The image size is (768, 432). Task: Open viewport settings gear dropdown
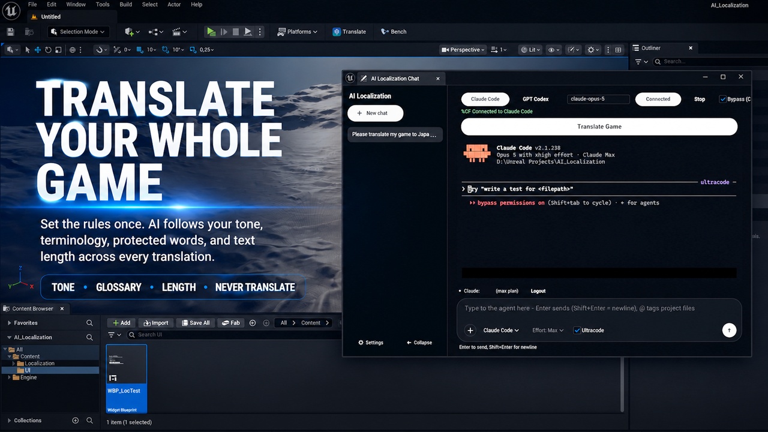593,50
